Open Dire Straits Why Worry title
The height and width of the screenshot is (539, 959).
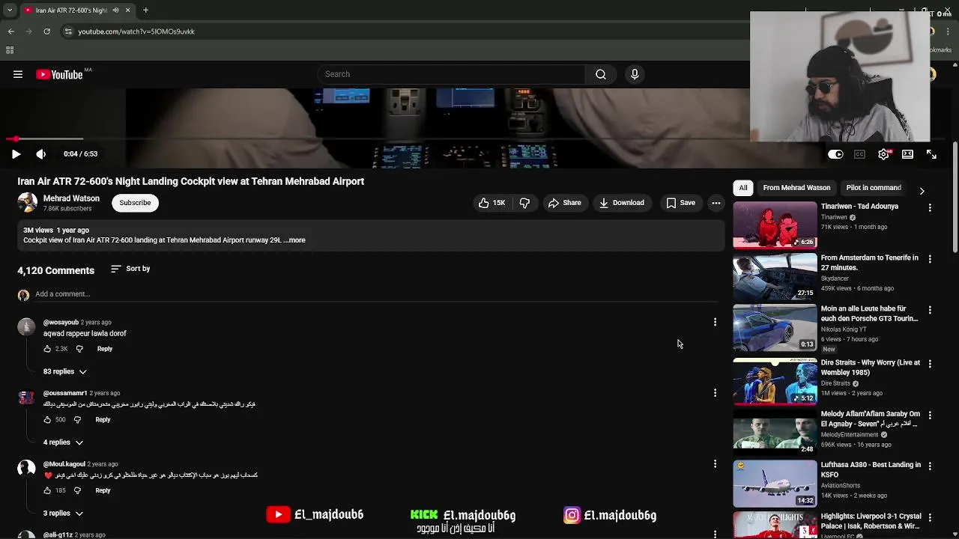[x=871, y=368]
